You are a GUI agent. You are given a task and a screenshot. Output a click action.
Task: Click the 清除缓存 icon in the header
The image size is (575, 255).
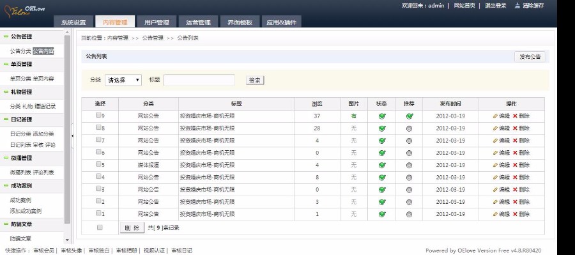(517, 6)
